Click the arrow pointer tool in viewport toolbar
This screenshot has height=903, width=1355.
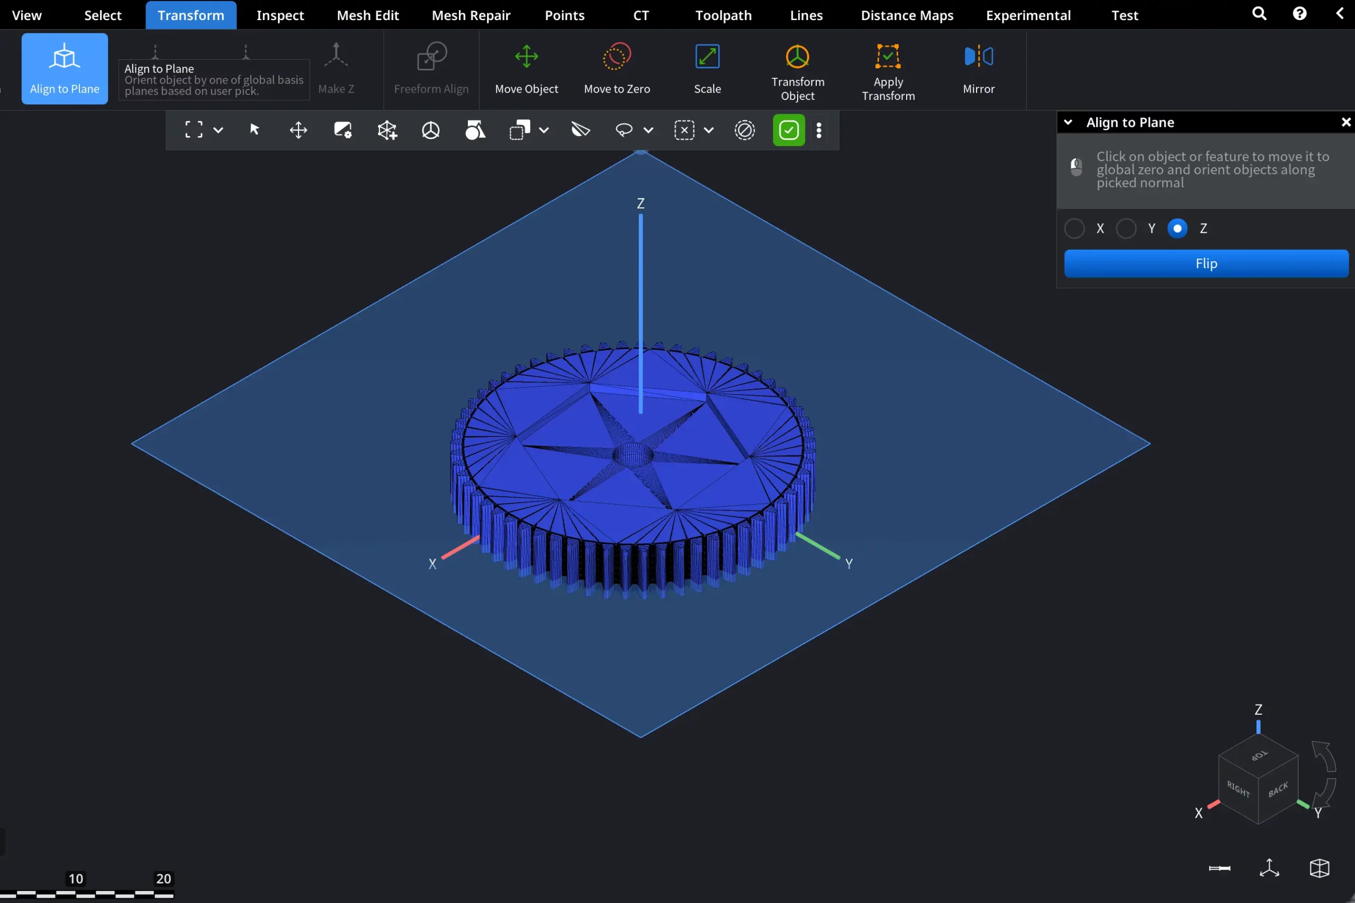coord(254,130)
